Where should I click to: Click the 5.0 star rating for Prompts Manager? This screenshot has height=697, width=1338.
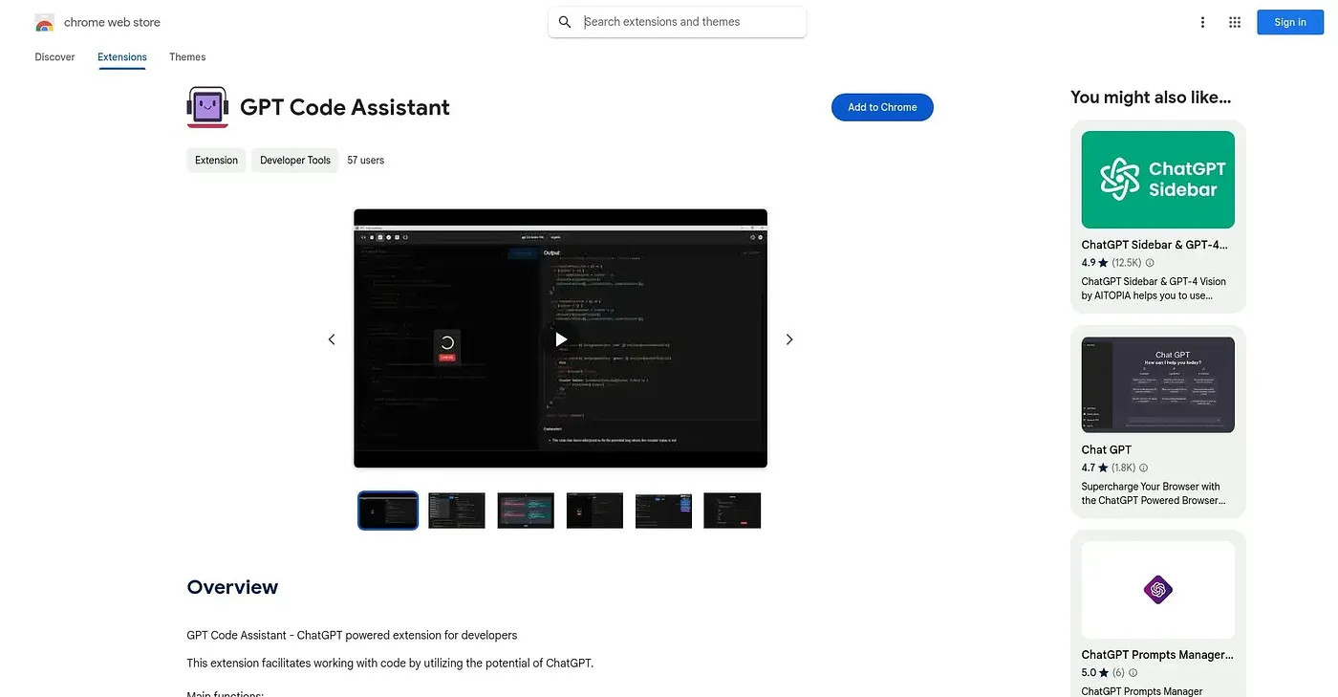1095,673
